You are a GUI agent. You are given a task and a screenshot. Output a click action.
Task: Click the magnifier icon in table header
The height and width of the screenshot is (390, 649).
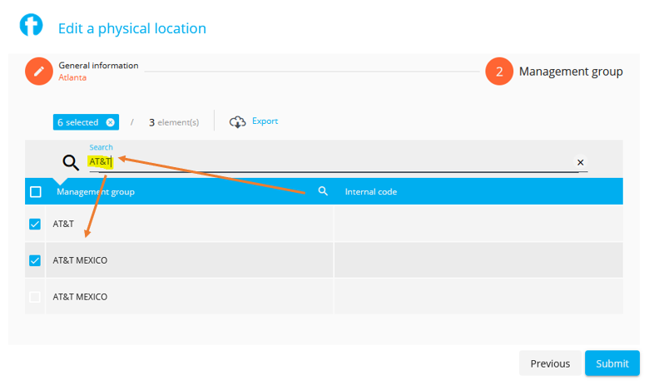click(323, 191)
